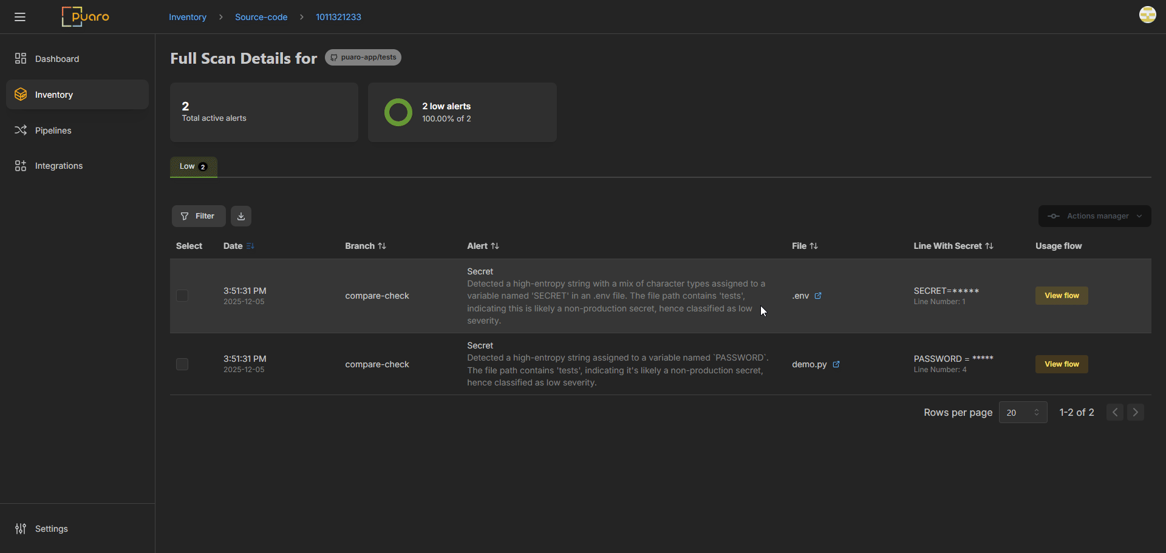Open the Rows per page selector
Viewport: 1166px width, 553px height.
(1023, 413)
